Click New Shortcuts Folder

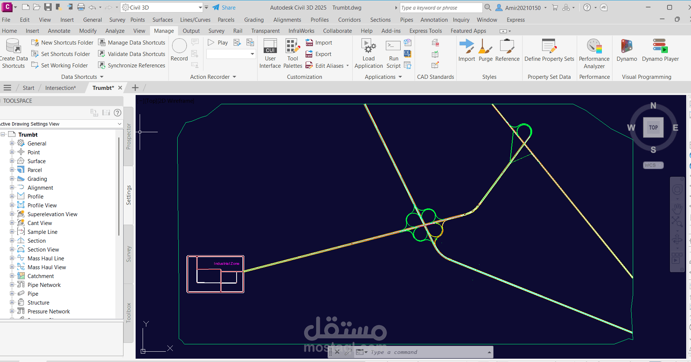coord(62,43)
